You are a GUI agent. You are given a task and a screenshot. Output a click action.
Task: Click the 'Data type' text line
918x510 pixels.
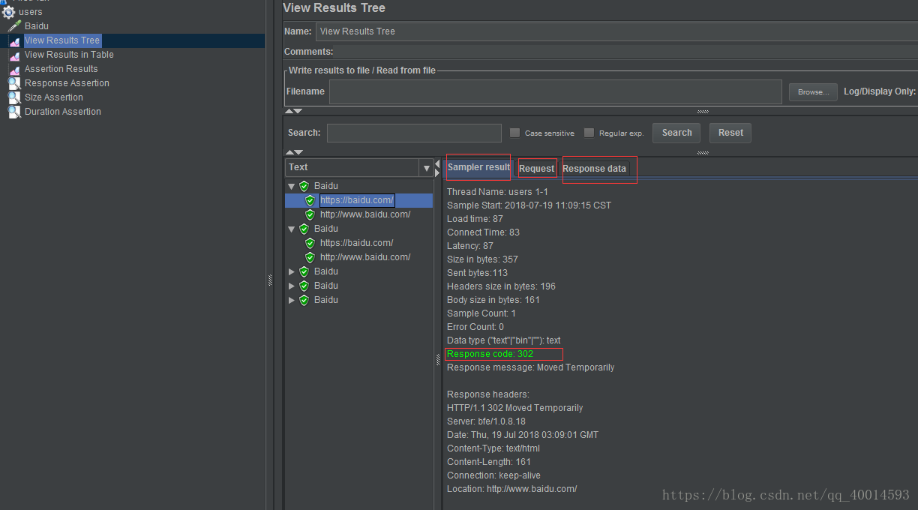pos(504,340)
